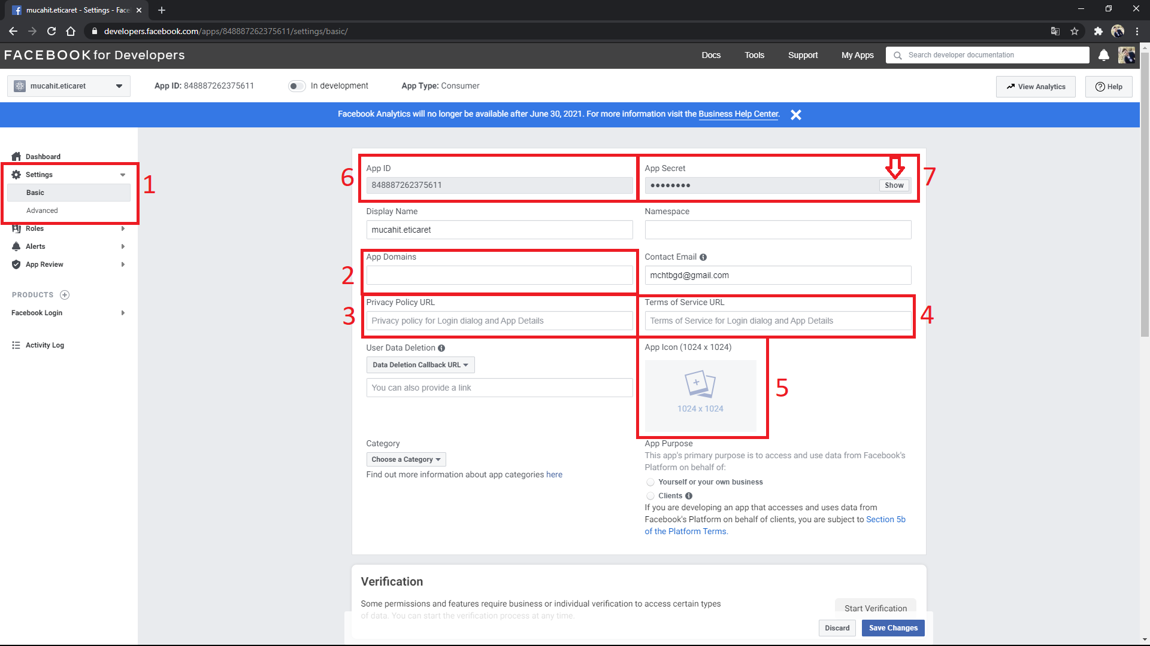The width and height of the screenshot is (1150, 646).
Task: Click the User Data Deletion info icon
Action: pos(441,348)
